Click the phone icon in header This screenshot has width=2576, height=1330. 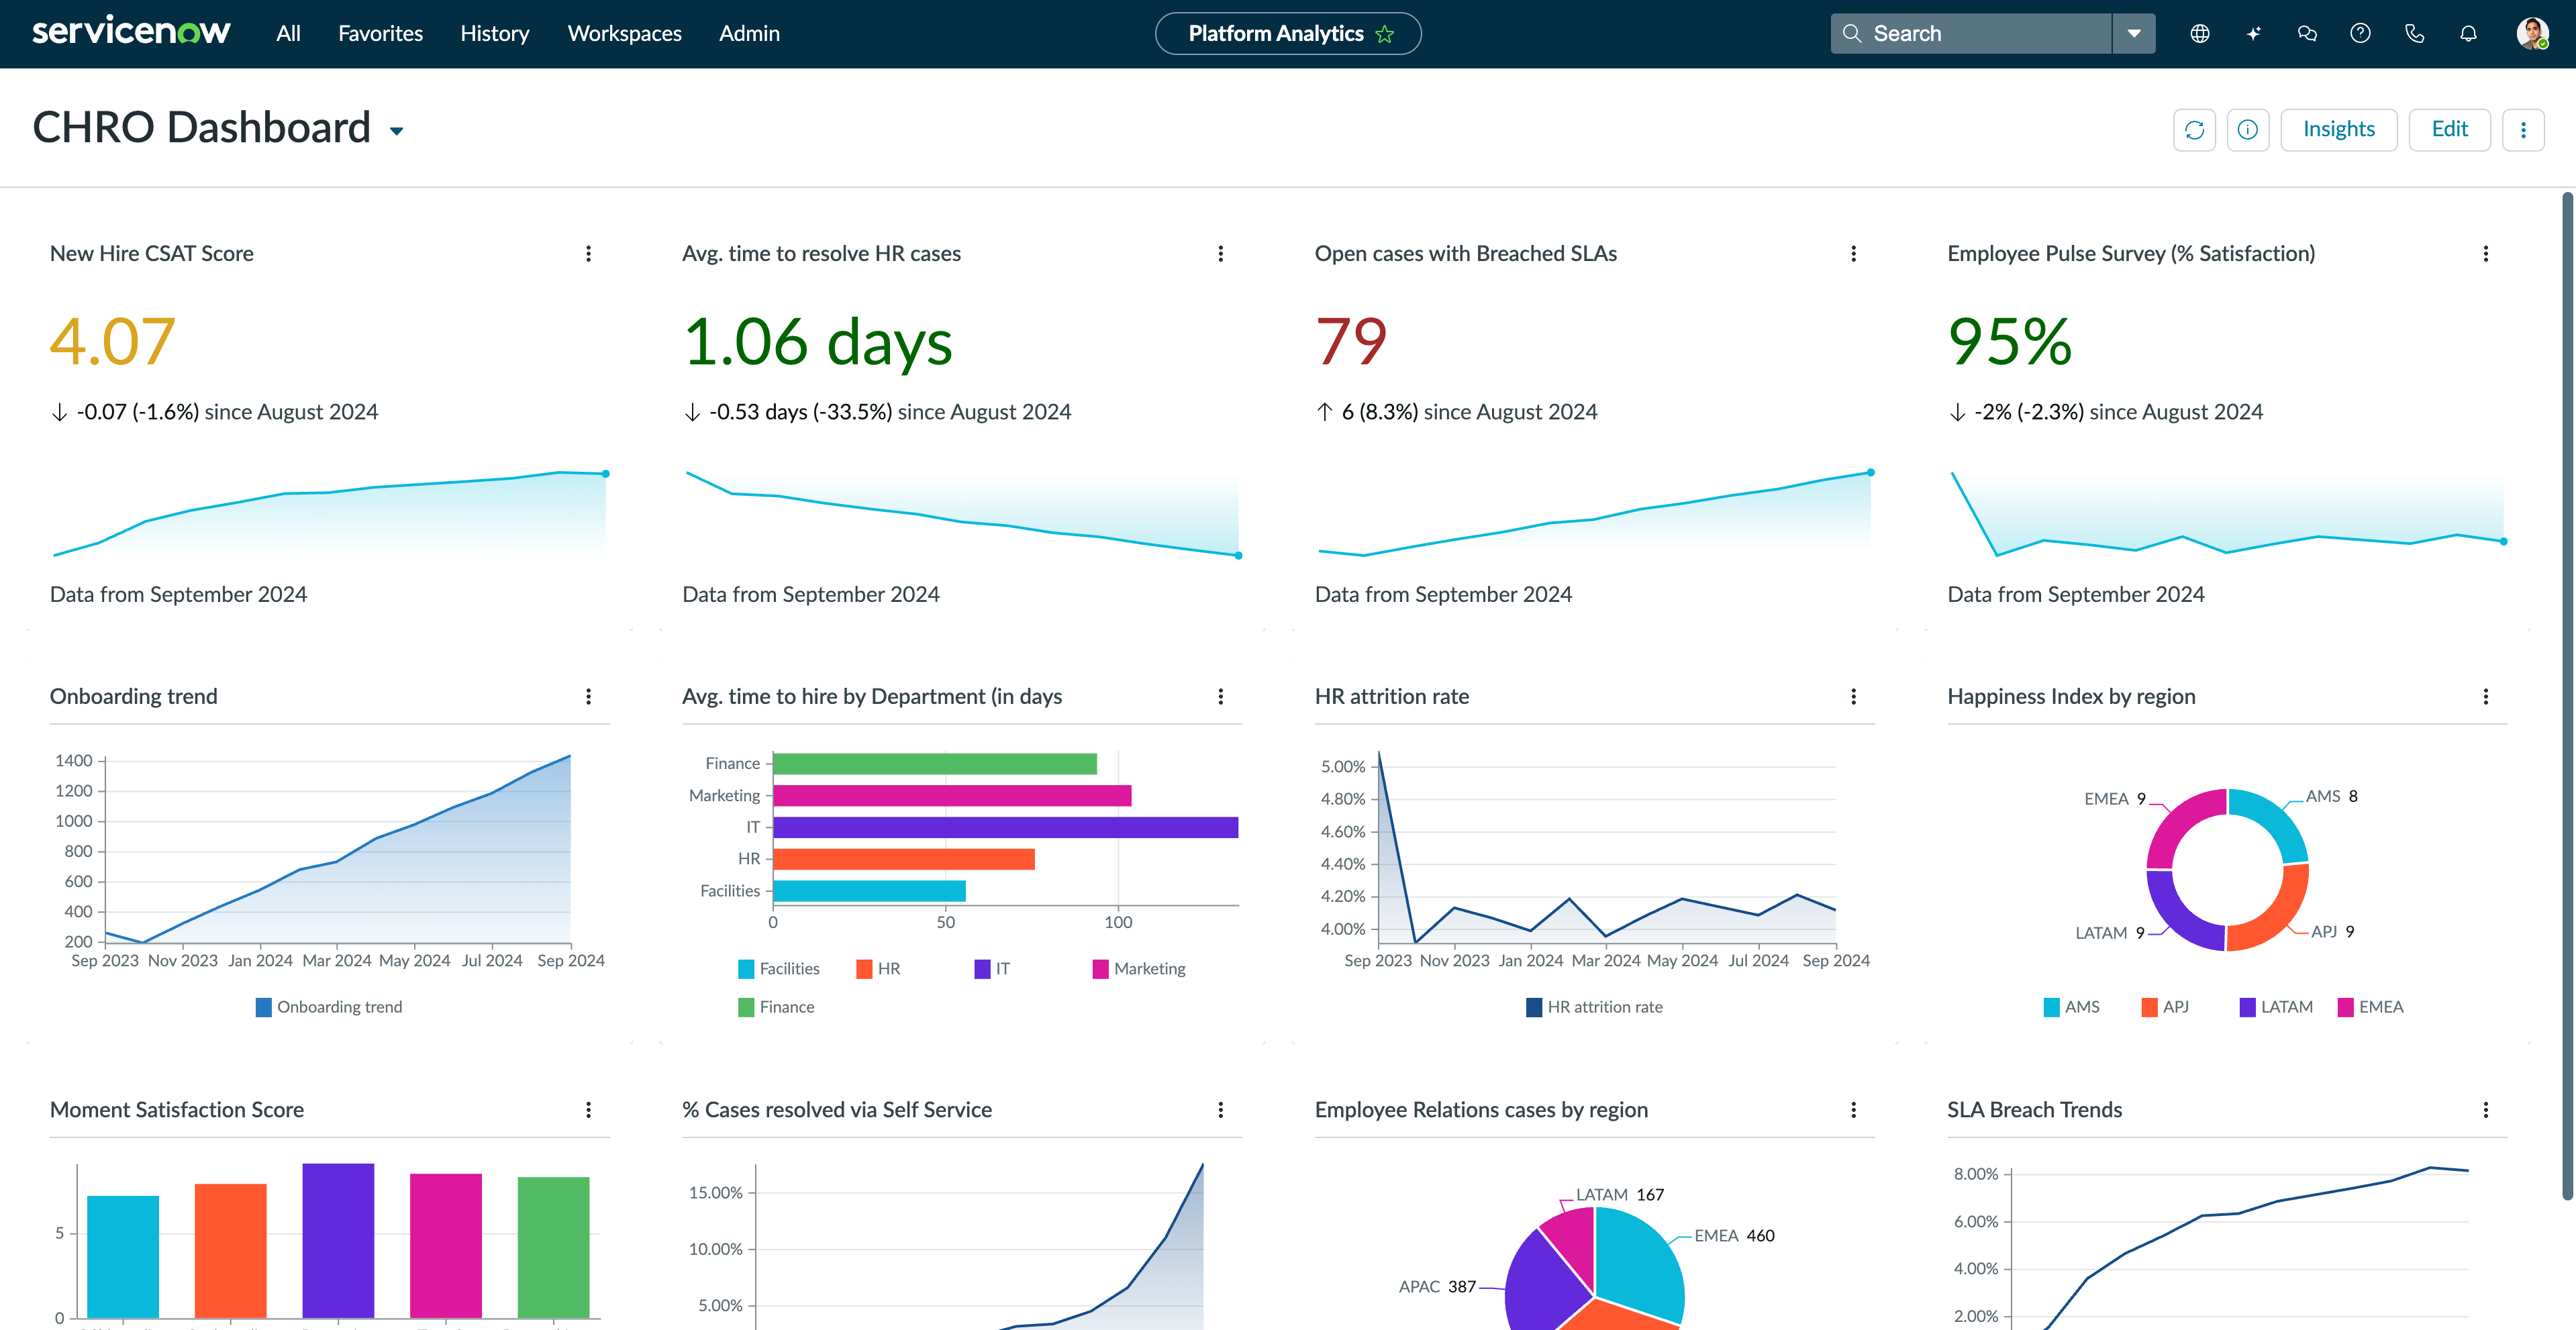2414,34
